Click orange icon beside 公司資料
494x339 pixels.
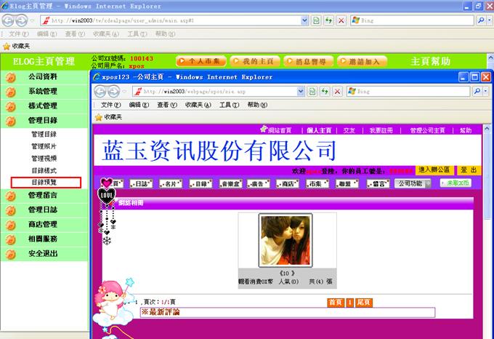[11, 76]
